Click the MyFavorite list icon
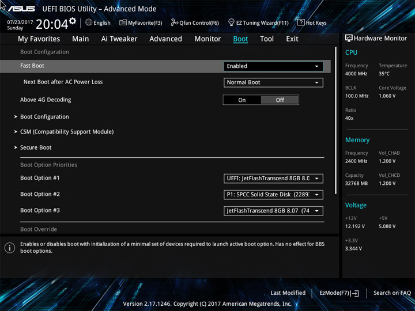415x311 pixels. 123,22
